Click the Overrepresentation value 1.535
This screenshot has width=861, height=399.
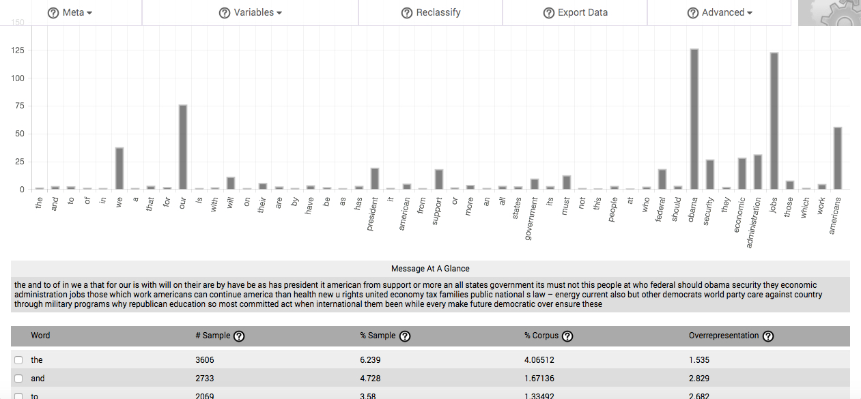pos(699,360)
